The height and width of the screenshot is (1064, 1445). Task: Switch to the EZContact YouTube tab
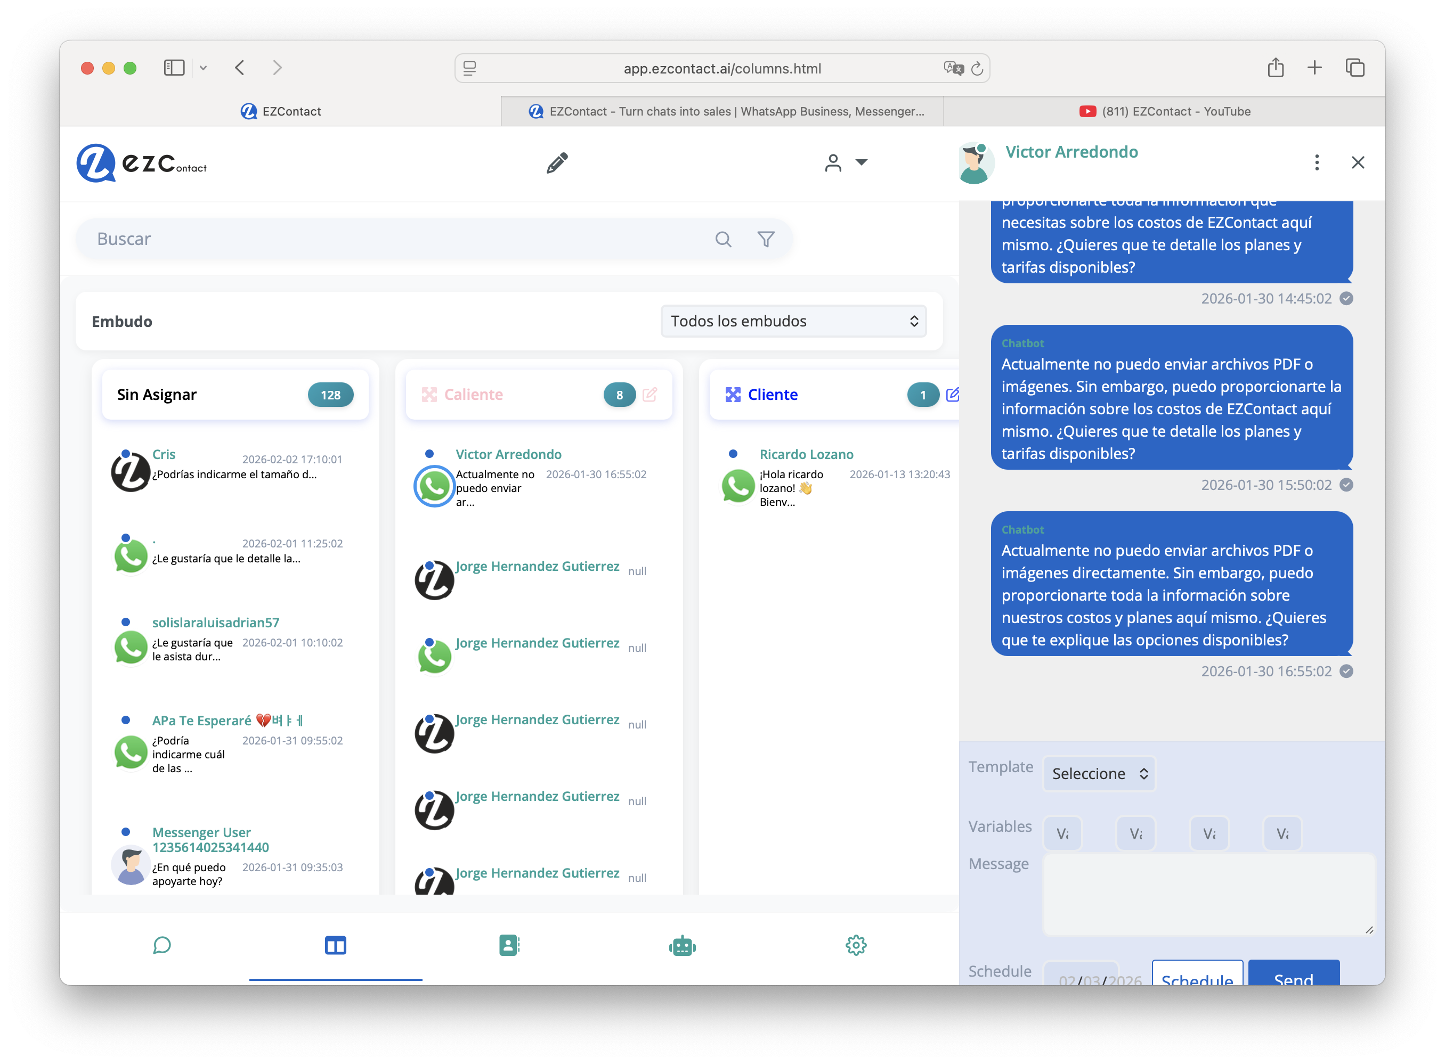(1164, 111)
